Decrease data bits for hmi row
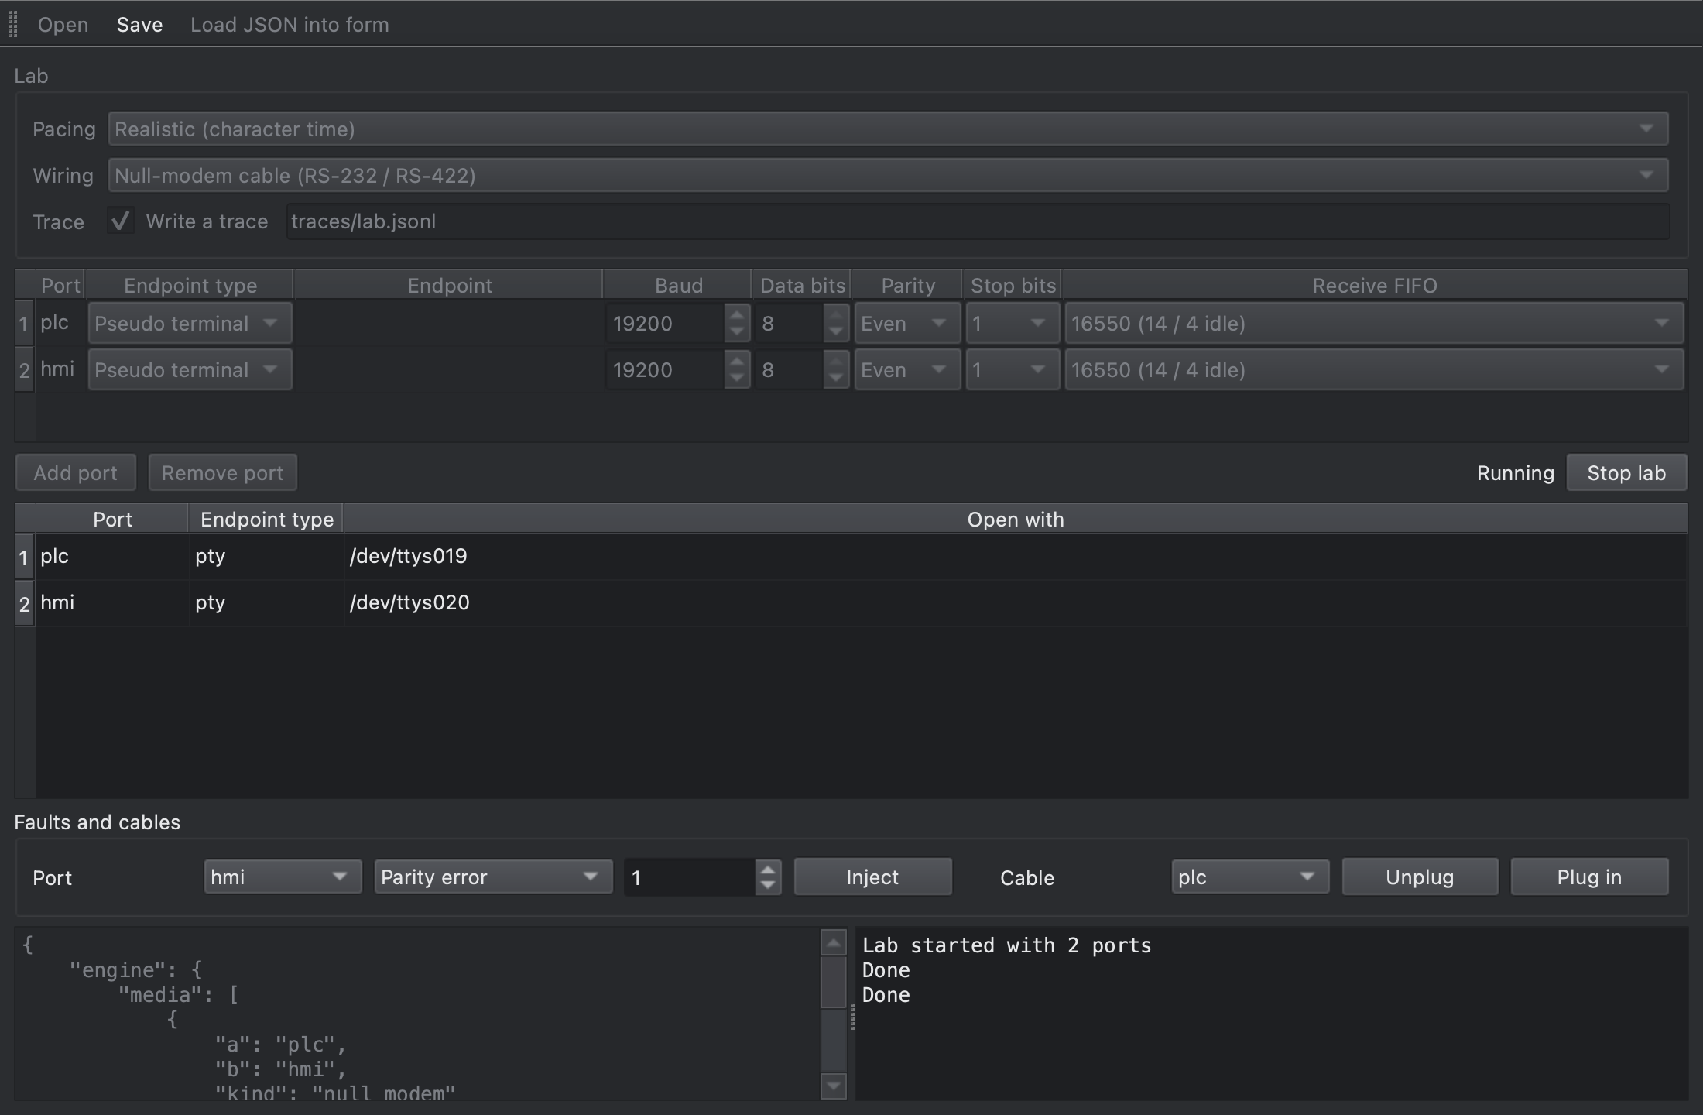 (836, 378)
